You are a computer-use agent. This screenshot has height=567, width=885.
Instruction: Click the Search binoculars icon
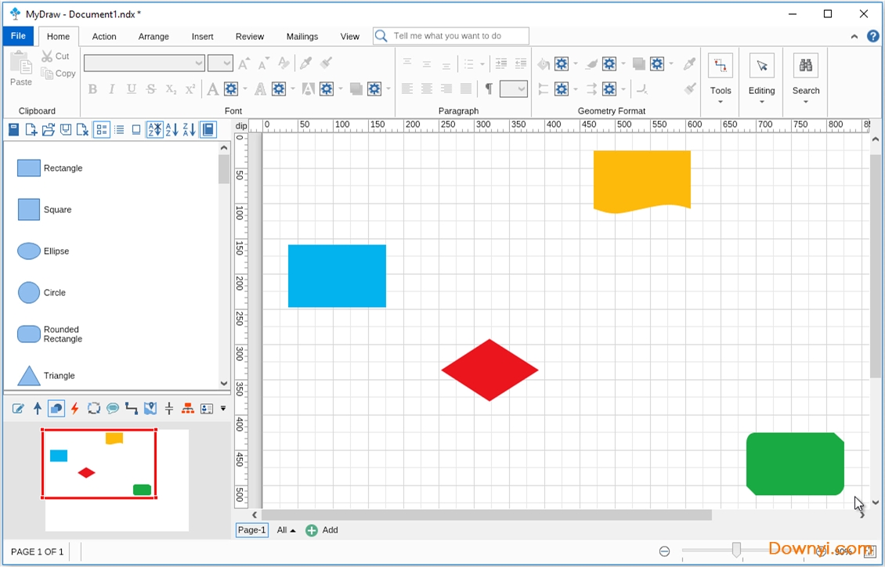(805, 67)
